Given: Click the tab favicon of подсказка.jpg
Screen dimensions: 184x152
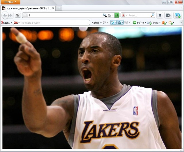Looking at the screenshot, I should (3, 8).
